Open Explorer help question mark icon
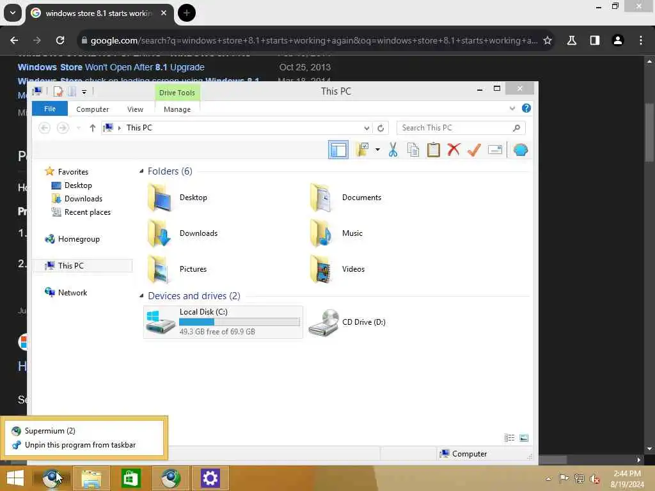 [x=526, y=108]
